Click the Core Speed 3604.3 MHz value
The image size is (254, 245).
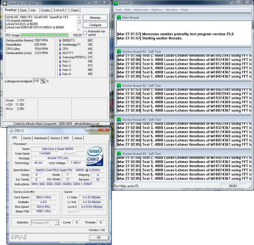(x=43, y=197)
